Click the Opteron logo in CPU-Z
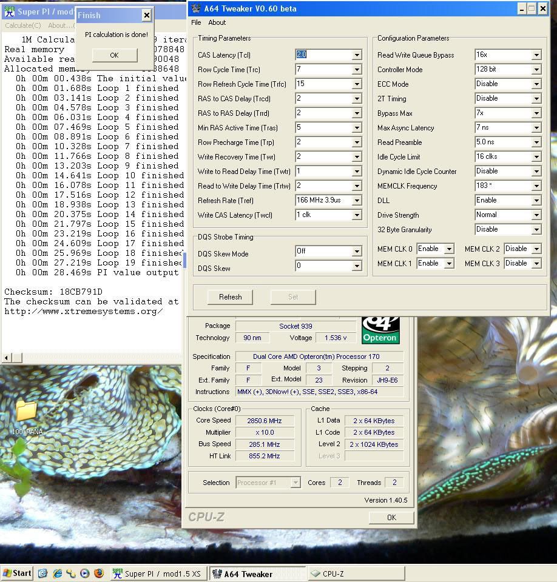This screenshot has height=582, width=557. pos(380,330)
